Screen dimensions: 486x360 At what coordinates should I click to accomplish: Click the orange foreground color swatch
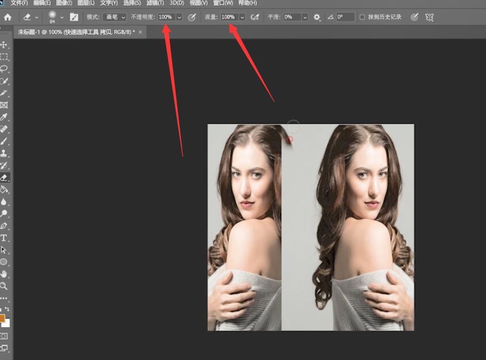pyautogui.click(x=2, y=318)
